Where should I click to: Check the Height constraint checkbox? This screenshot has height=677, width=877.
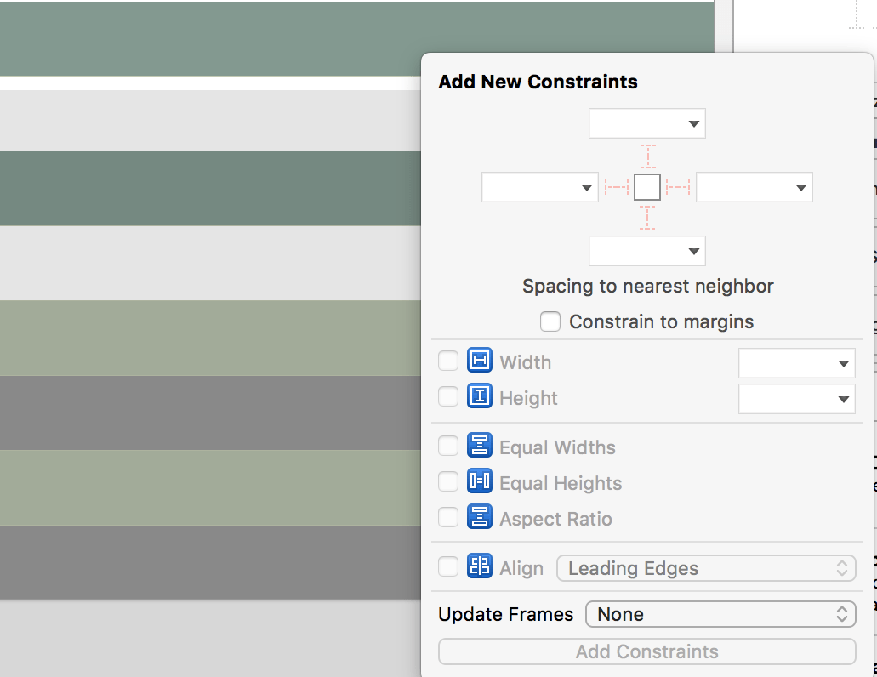click(x=448, y=397)
